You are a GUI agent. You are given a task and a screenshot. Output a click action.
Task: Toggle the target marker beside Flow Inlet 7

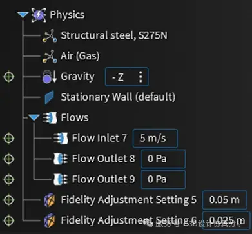coord(9,138)
